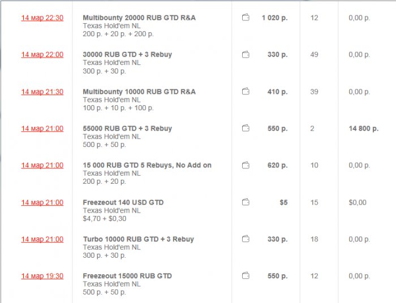396x303 pixels.
Task: Click the $5 buy-in amount
Action: [283, 202]
